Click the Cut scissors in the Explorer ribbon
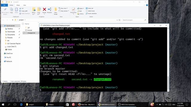The height and width of the screenshot is (107, 191). click(x=20, y=8)
